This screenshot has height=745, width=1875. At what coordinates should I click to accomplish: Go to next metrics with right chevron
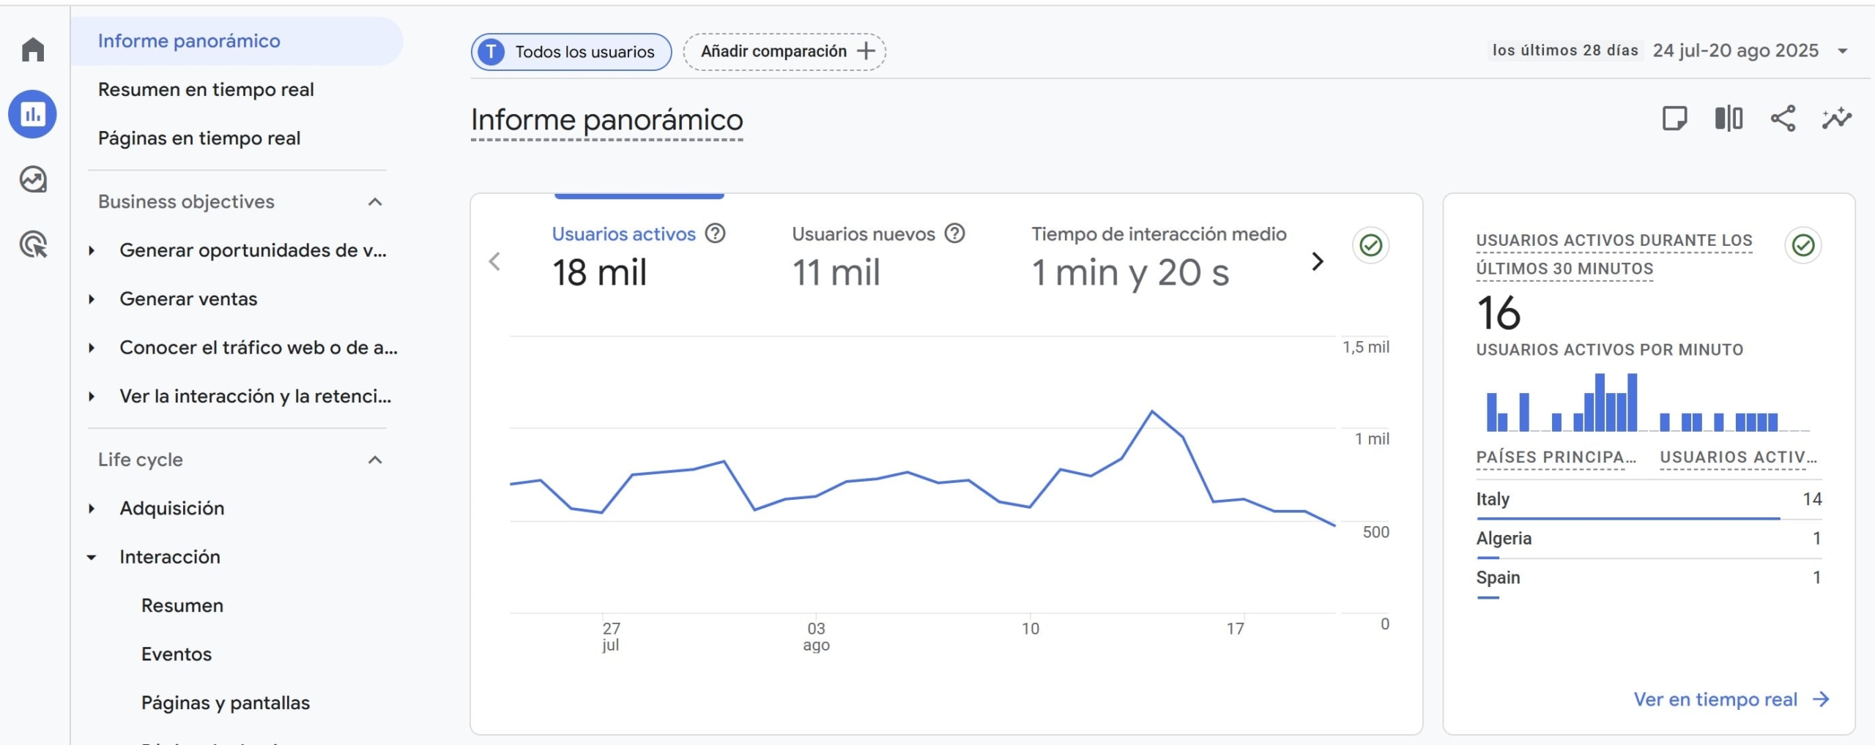coord(1318,261)
